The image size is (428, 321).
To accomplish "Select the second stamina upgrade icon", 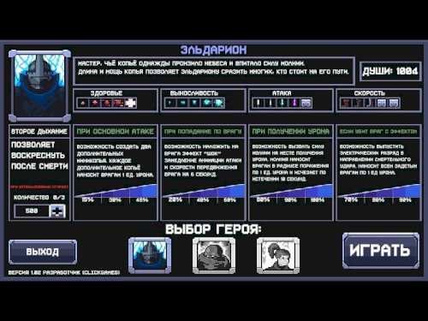I will 182,103.
